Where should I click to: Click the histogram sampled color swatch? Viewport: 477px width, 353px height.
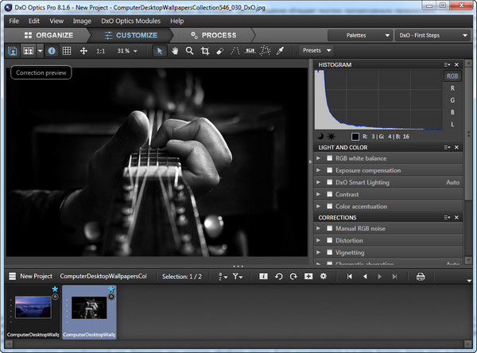pos(355,136)
